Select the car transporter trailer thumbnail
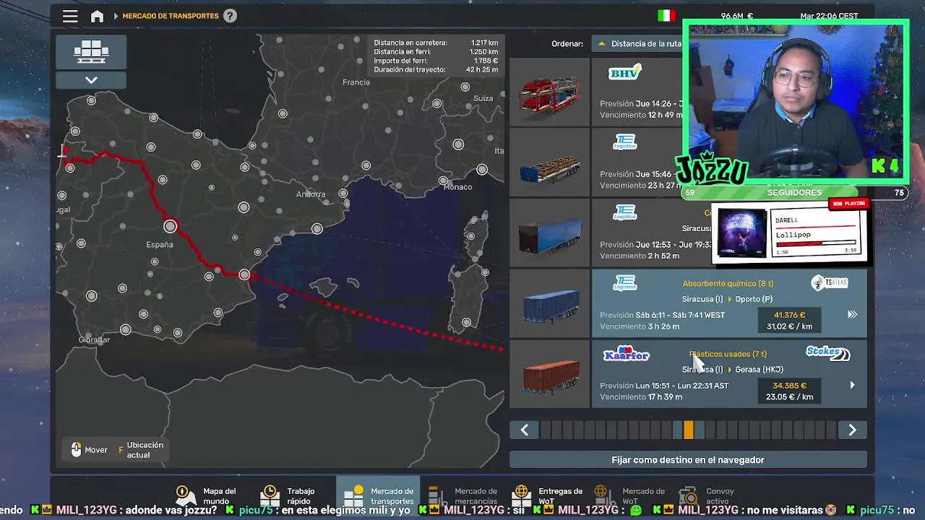The image size is (925, 520). (550, 92)
